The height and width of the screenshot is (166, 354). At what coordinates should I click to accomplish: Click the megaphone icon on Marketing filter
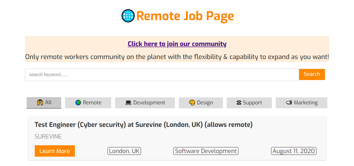[x=289, y=103]
